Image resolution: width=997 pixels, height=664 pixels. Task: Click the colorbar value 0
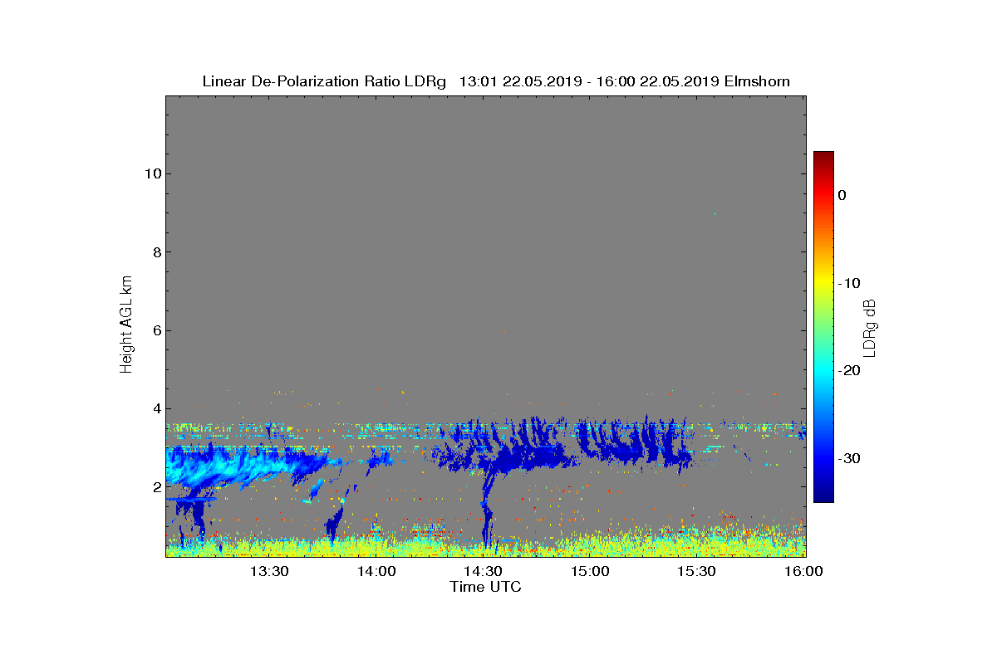pyautogui.click(x=842, y=195)
